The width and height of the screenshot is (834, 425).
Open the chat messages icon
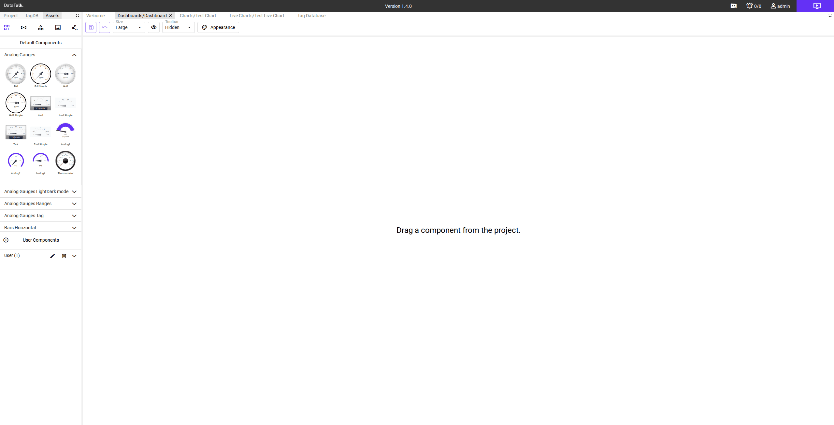[734, 6]
